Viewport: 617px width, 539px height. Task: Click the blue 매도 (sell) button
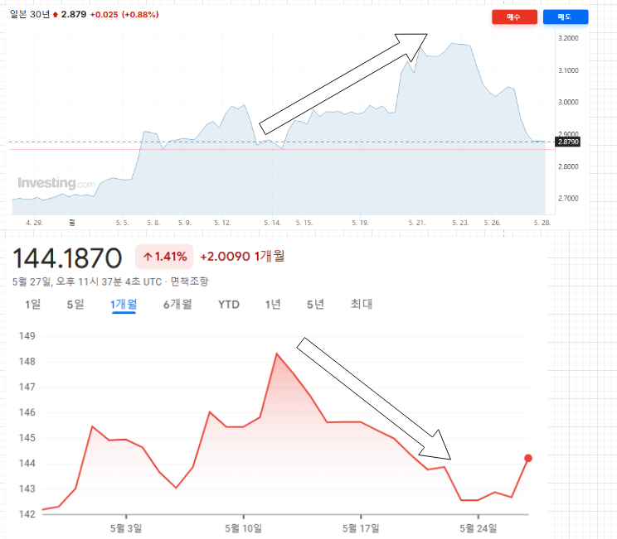click(x=566, y=17)
